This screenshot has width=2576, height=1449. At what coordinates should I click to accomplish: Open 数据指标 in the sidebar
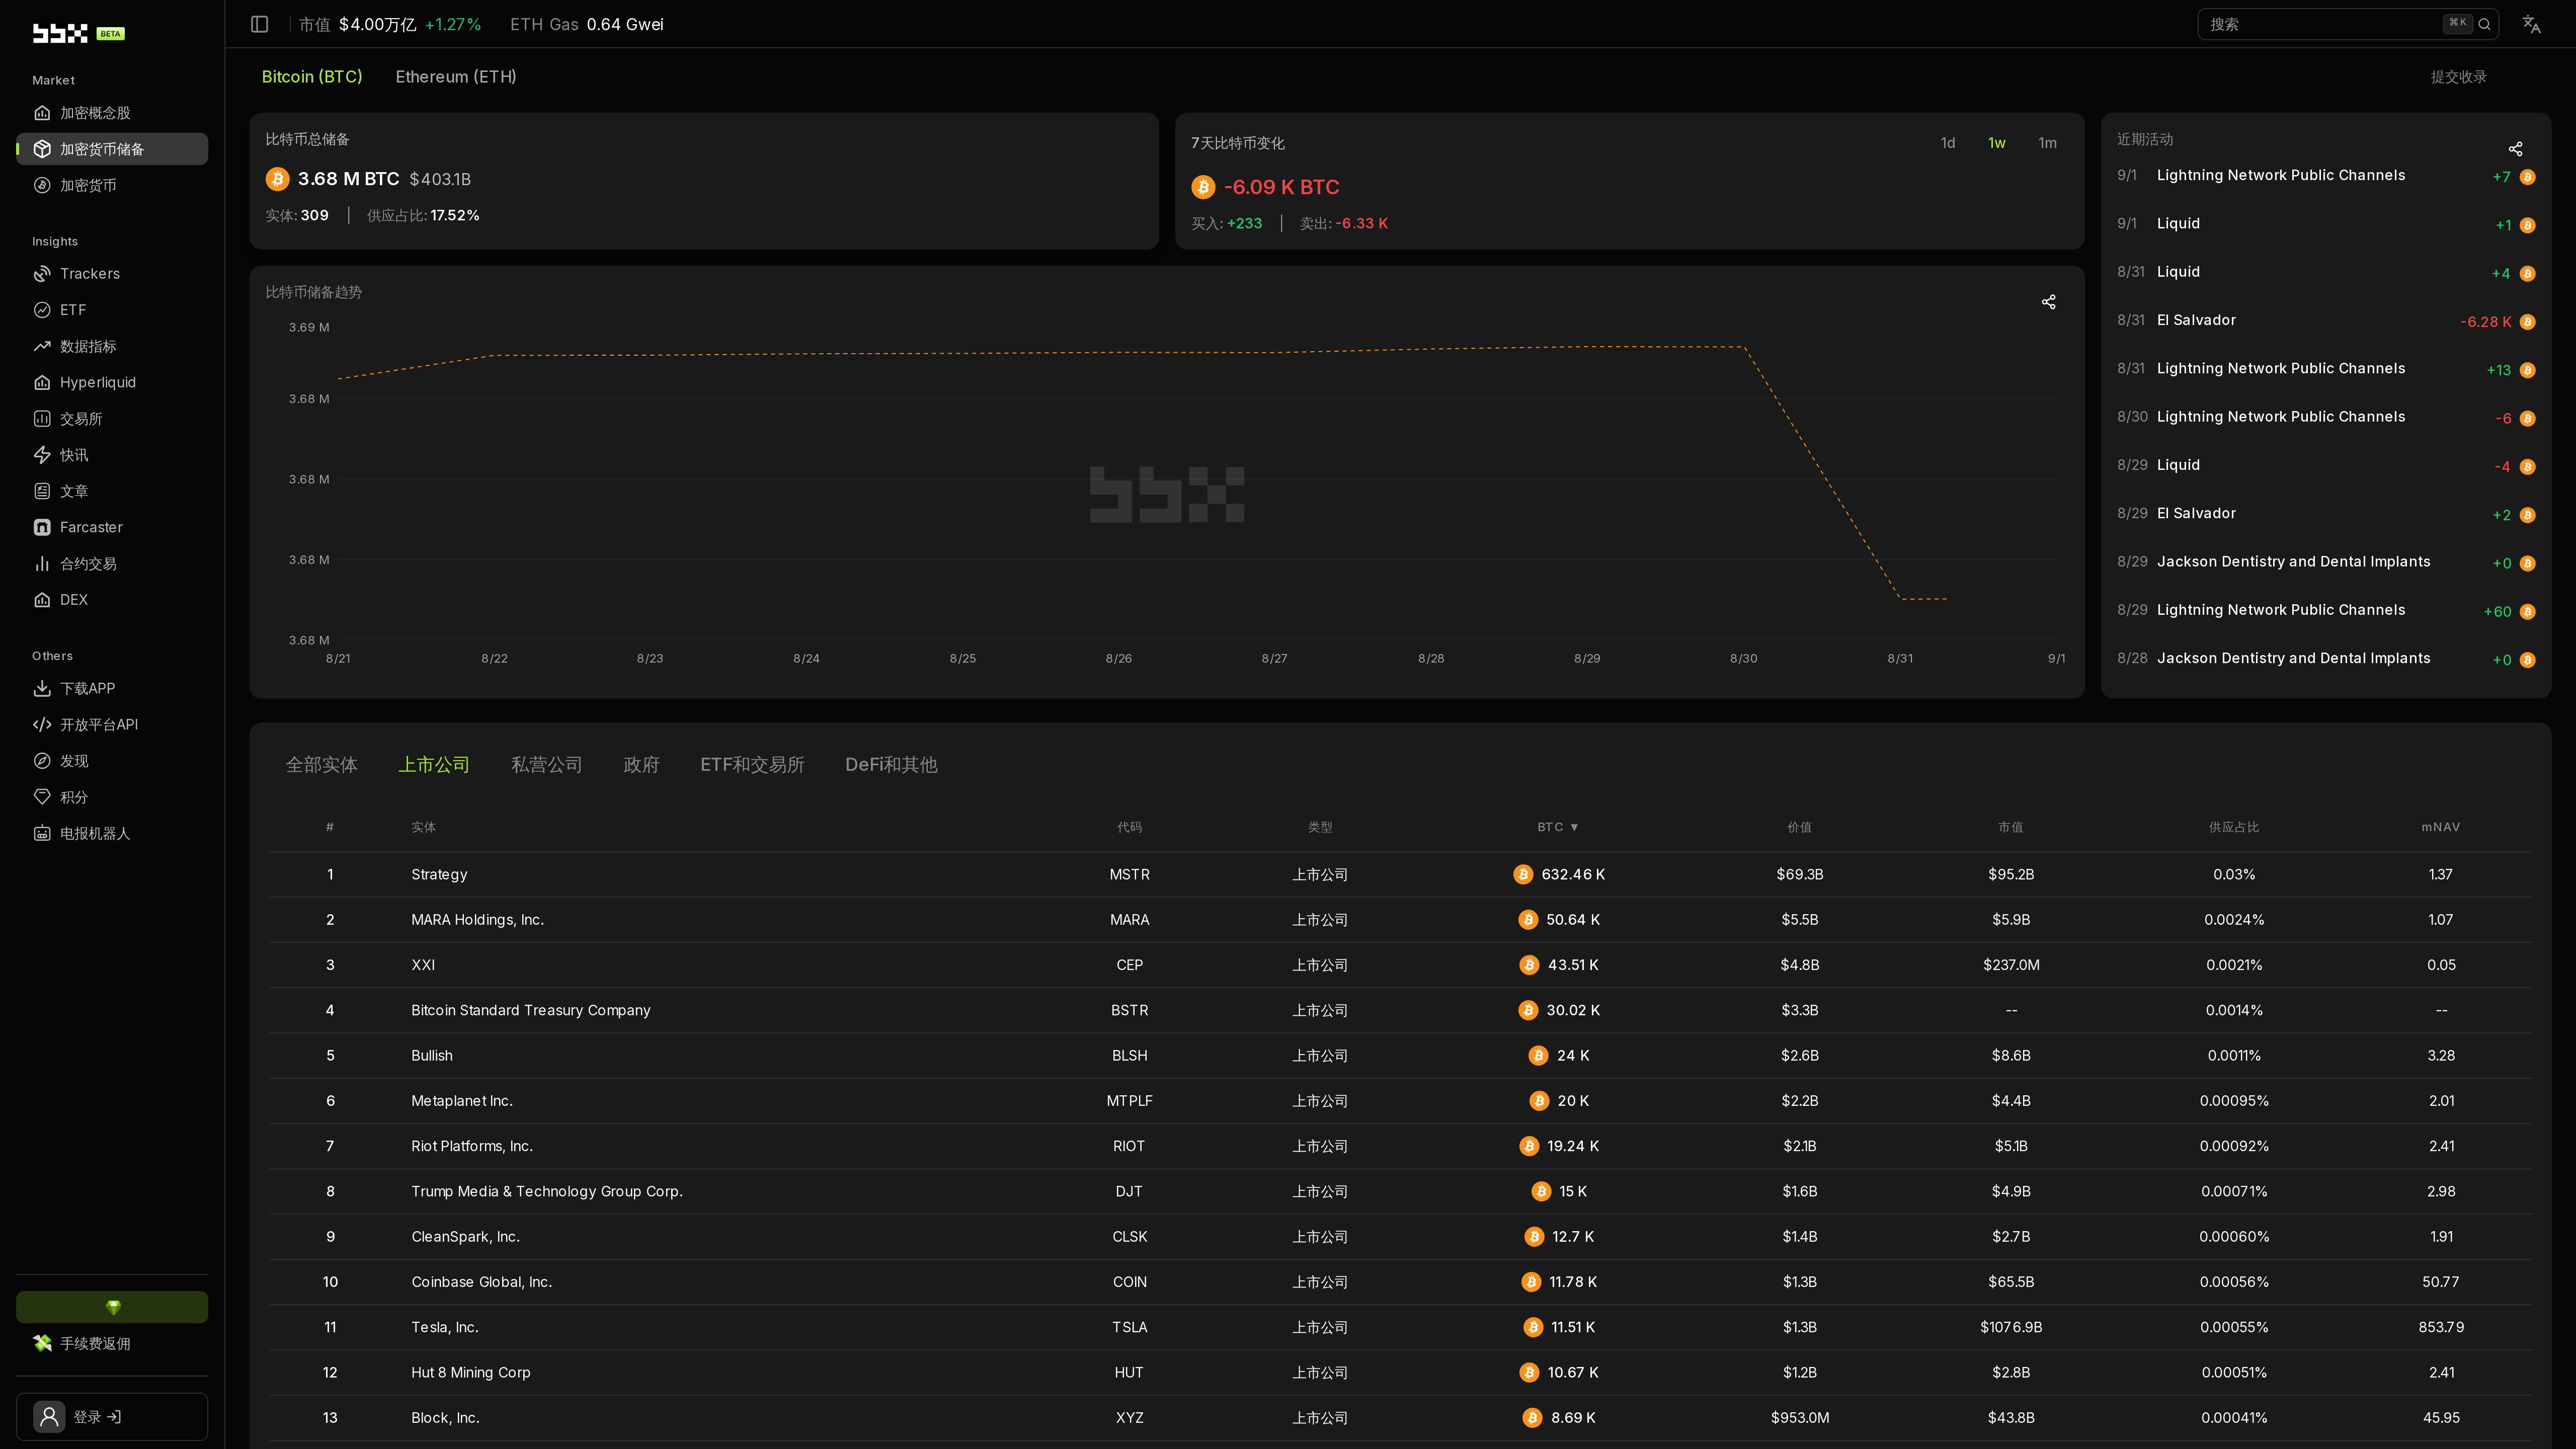[x=112, y=346]
